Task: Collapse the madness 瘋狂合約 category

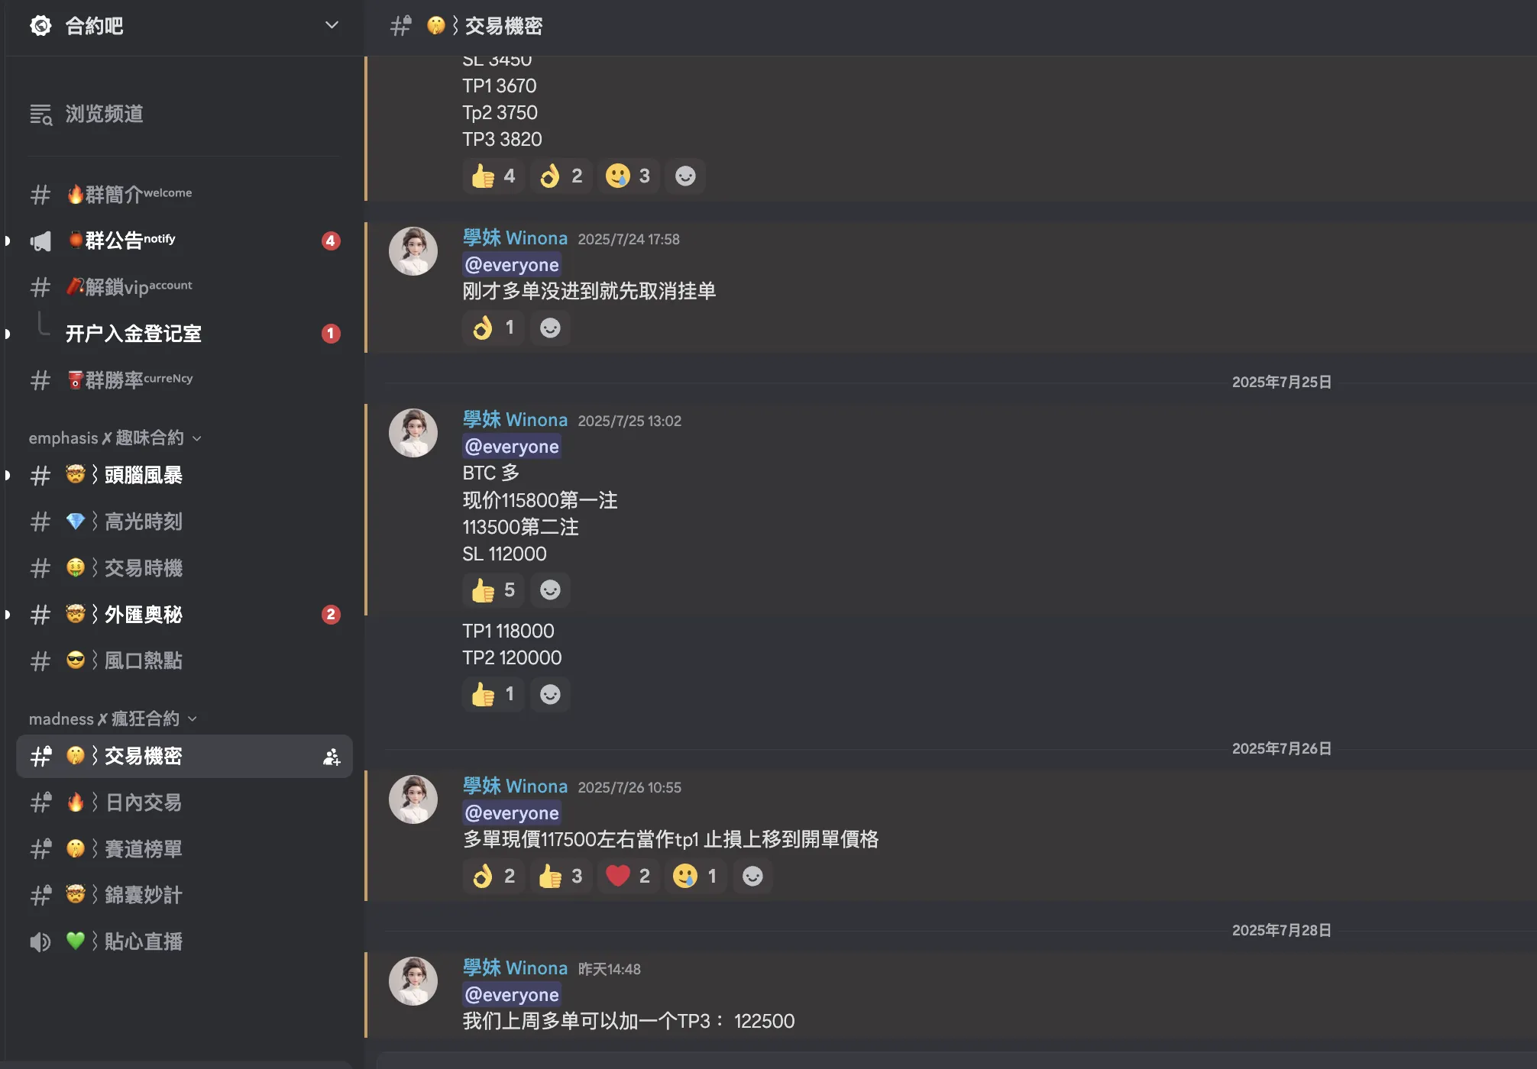Action: 192,719
